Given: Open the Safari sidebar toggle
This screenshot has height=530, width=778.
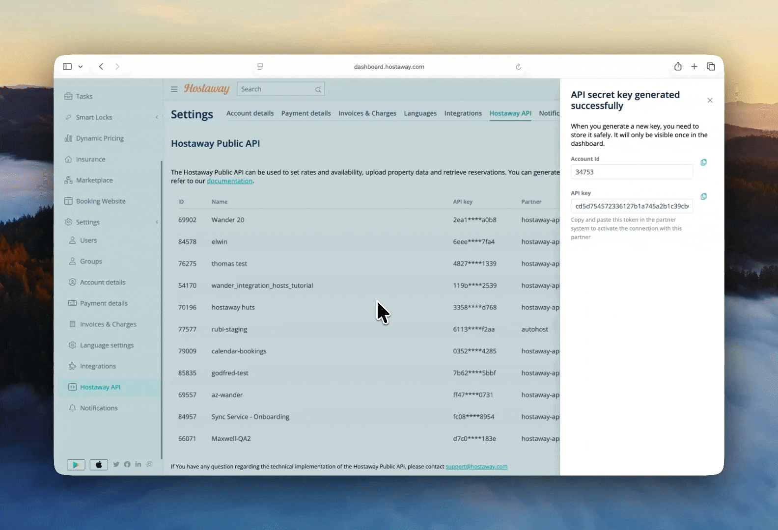Looking at the screenshot, I should click(x=68, y=67).
